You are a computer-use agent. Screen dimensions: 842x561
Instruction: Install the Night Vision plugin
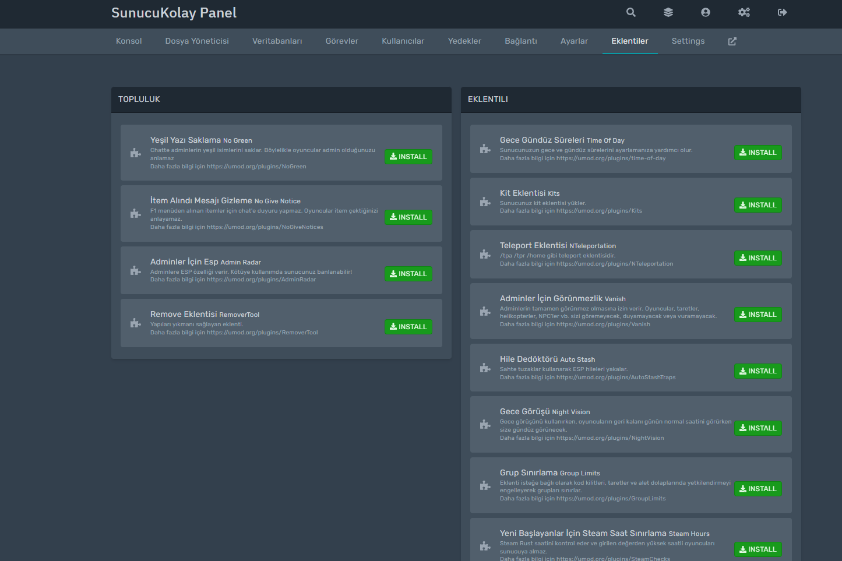[758, 428]
